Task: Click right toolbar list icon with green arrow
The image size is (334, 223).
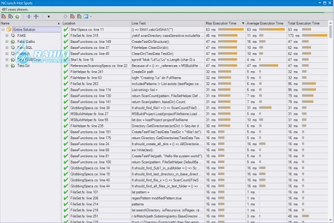Action: (79, 16)
